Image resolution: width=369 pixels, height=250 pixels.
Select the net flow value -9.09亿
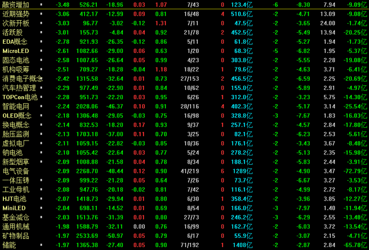tap(357, 5)
